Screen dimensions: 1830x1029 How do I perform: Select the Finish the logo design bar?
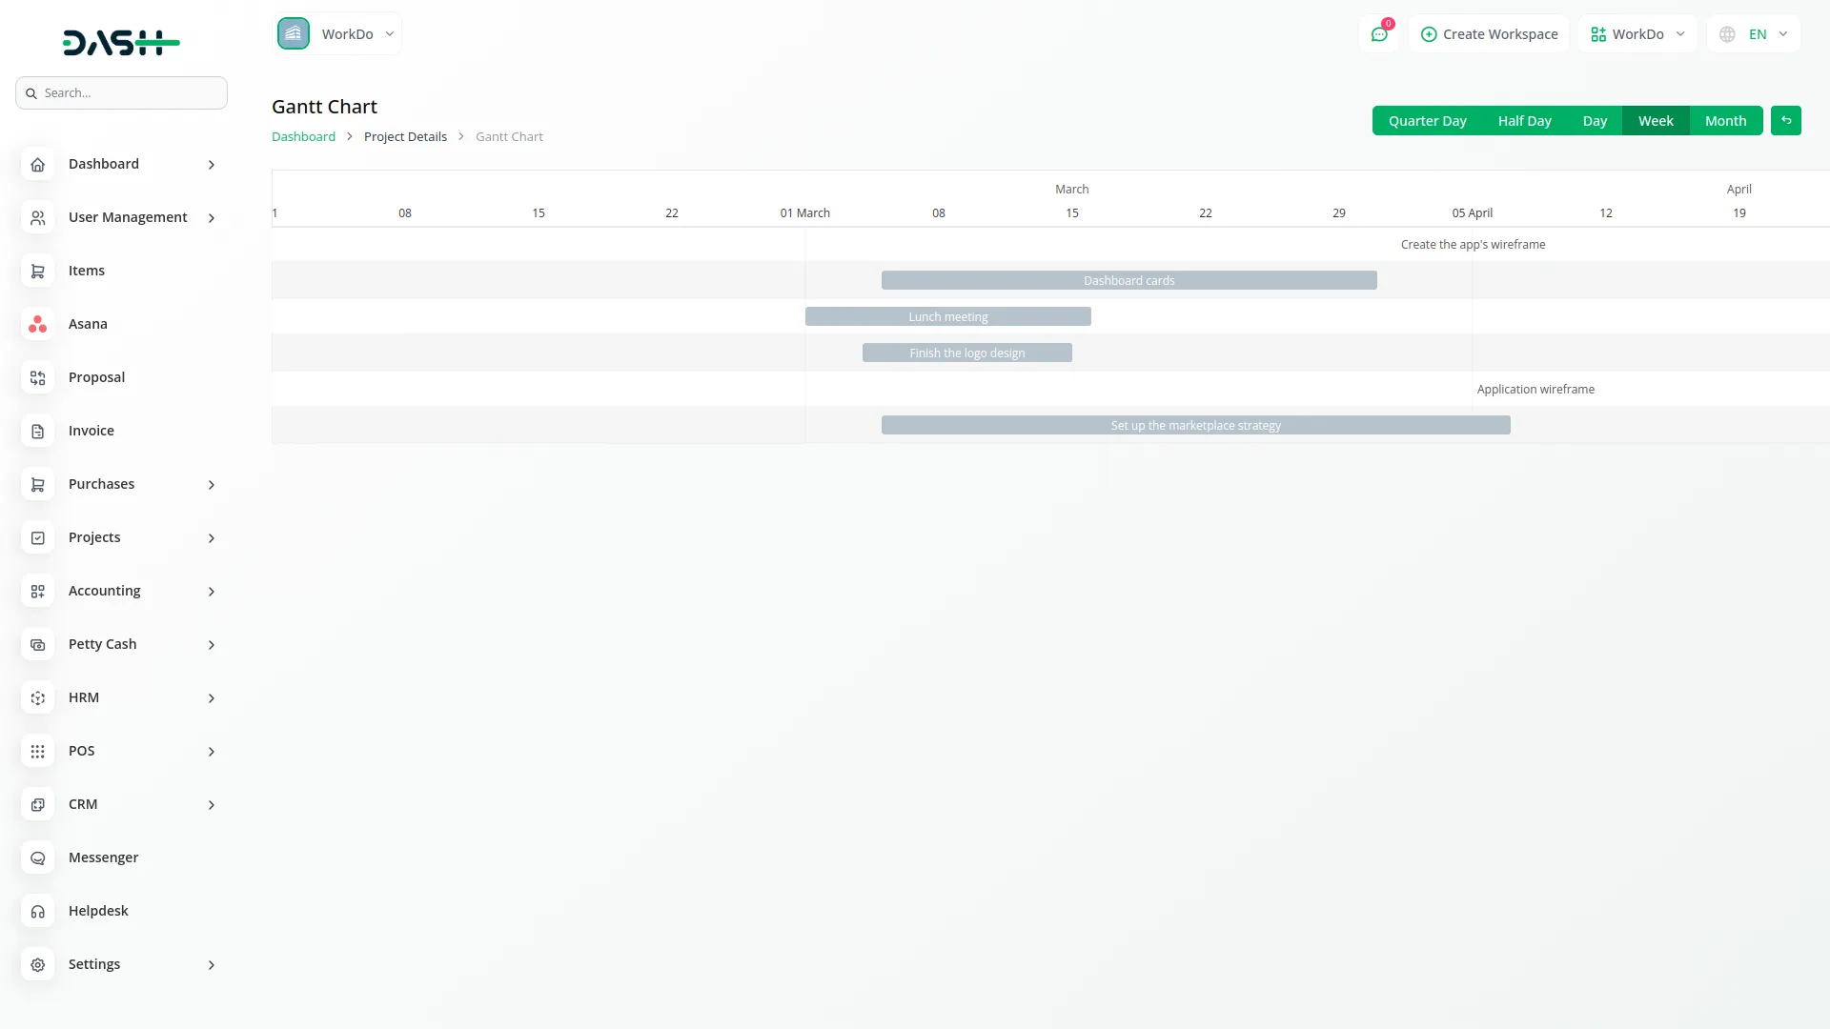coord(966,353)
